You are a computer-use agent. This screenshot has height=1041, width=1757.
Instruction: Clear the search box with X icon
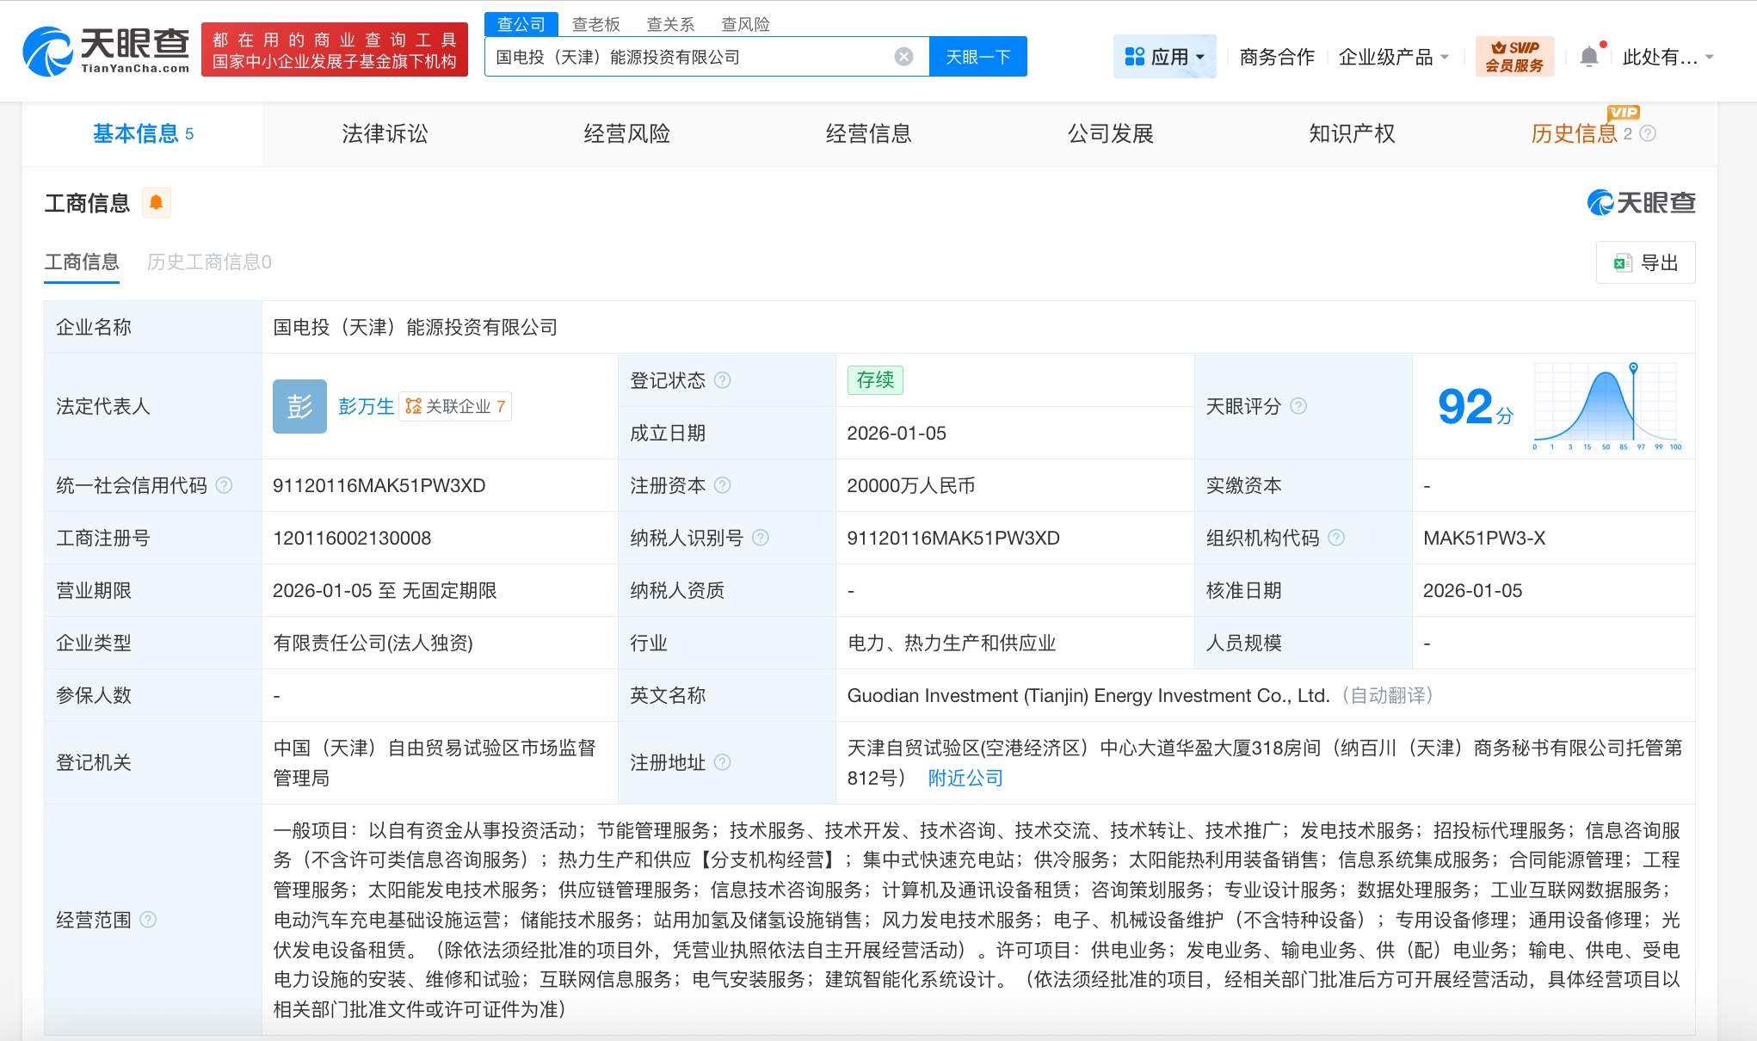coord(903,57)
